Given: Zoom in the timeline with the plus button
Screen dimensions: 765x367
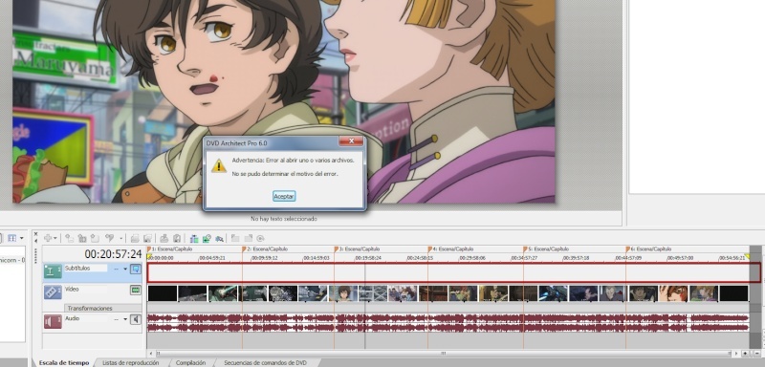Looking at the screenshot, I should click(x=745, y=354).
